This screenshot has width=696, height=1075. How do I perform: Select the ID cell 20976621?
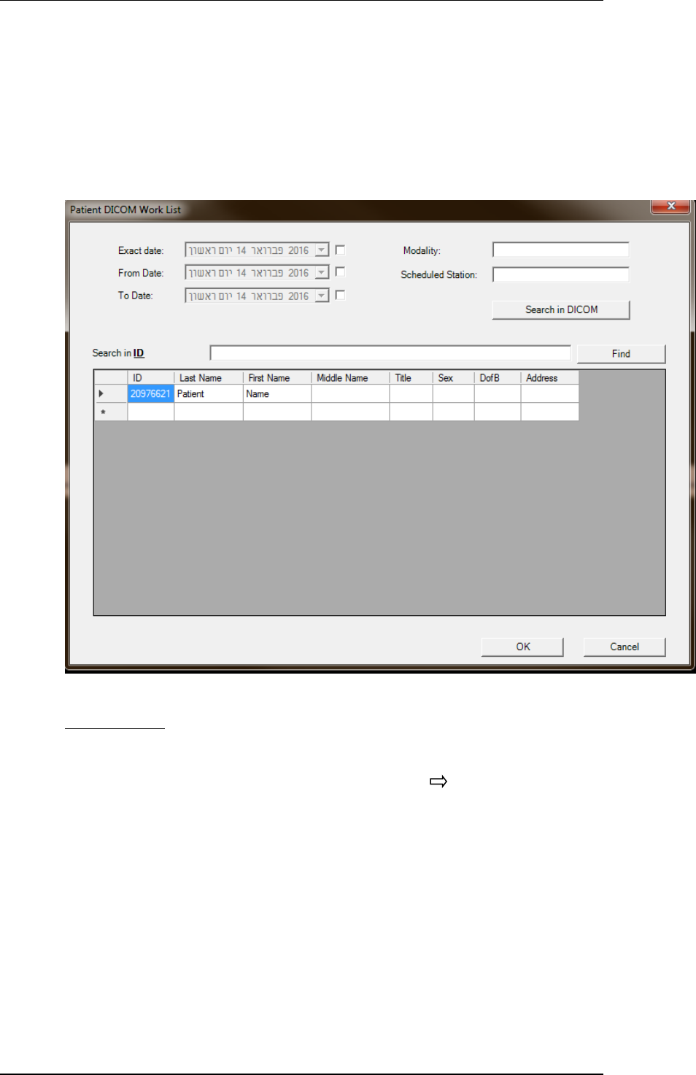(x=151, y=393)
